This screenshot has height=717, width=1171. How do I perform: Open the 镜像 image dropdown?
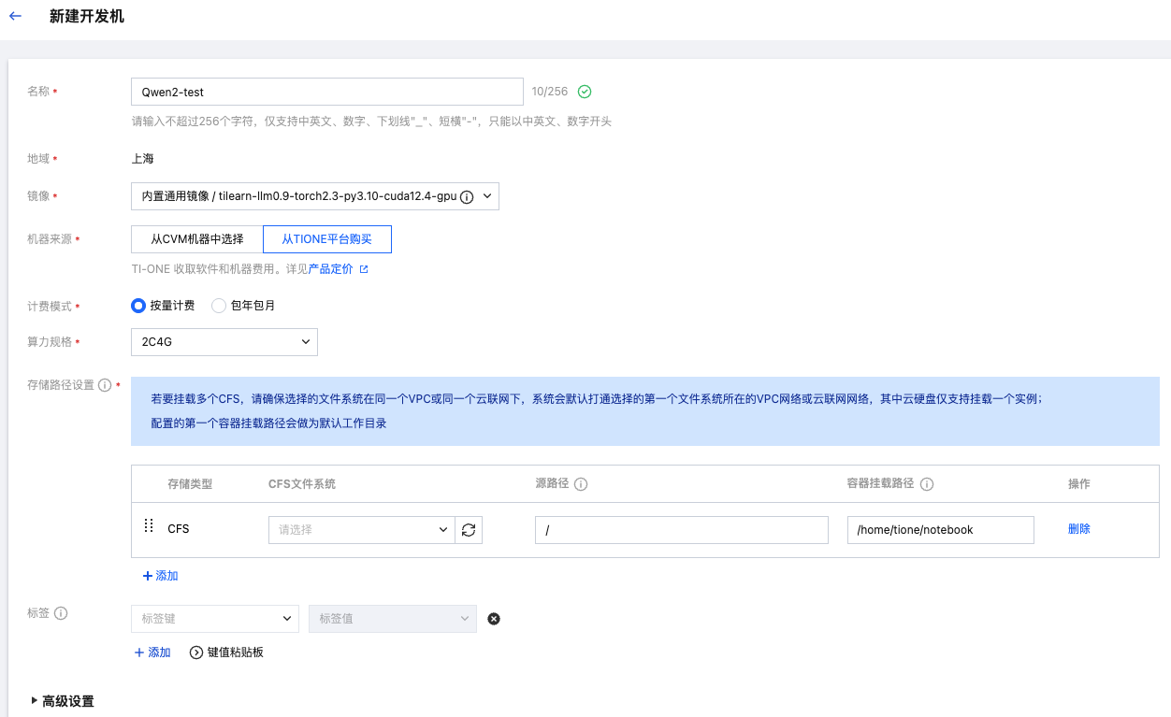[x=314, y=196]
